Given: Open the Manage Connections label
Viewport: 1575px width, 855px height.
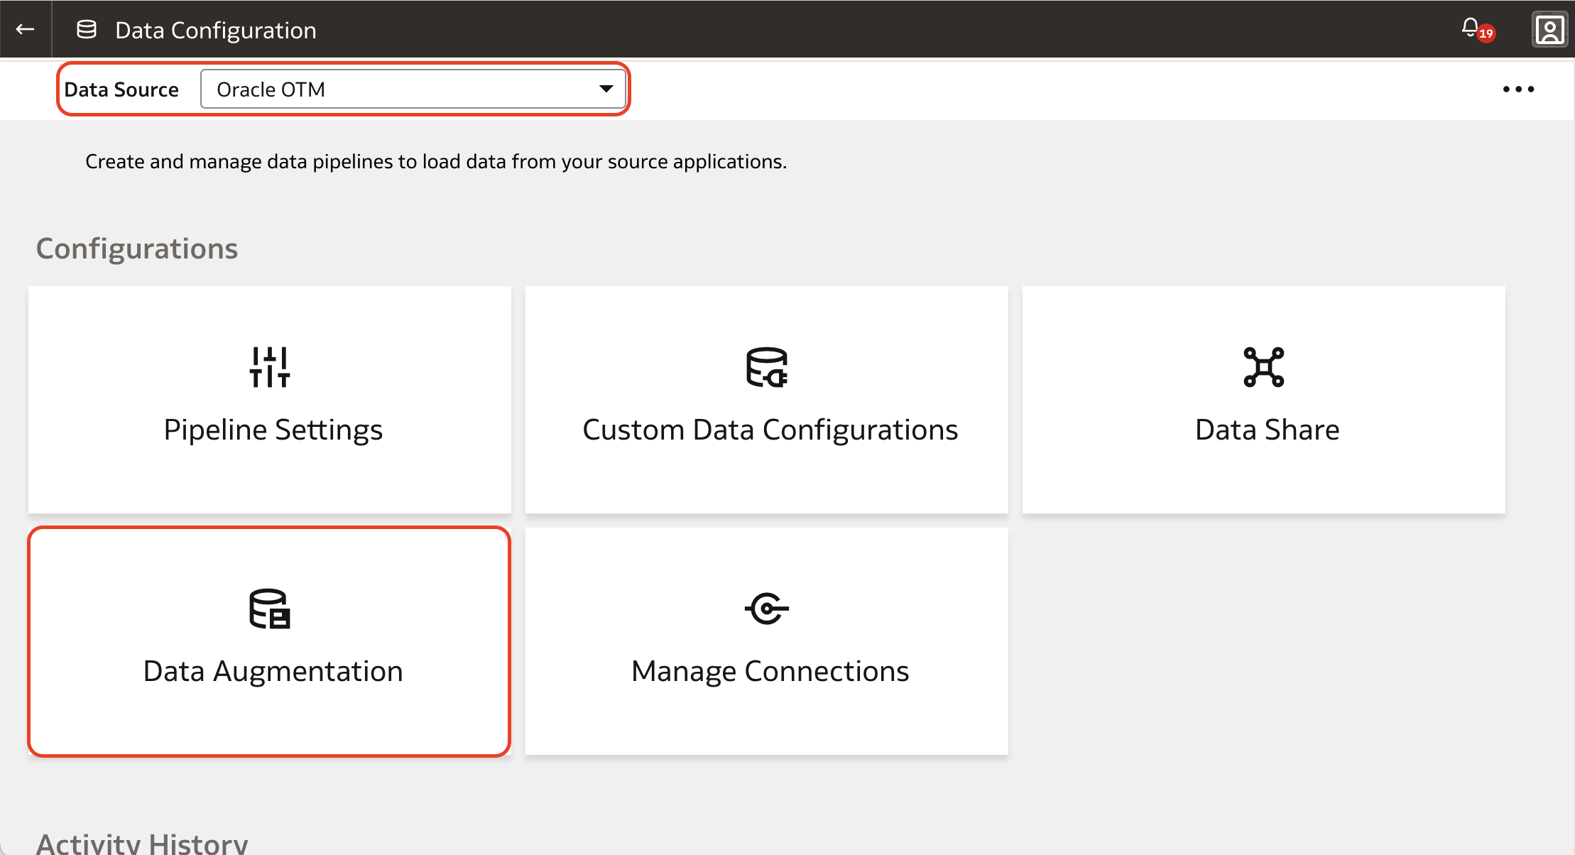Looking at the screenshot, I should (770, 672).
